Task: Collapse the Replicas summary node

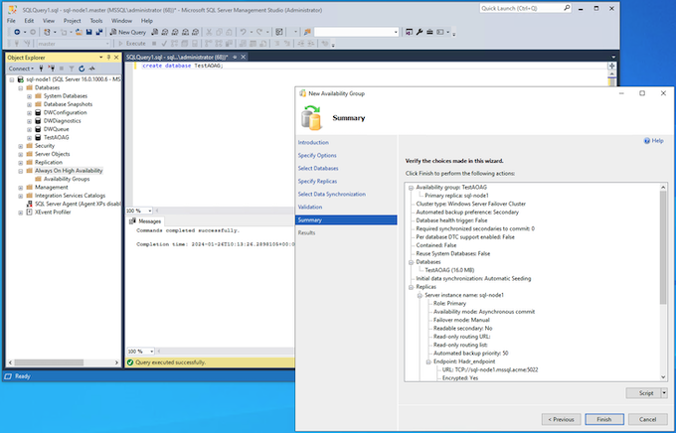Action: pyautogui.click(x=411, y=287)
